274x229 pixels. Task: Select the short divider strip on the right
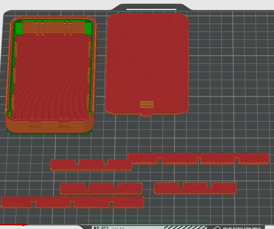195,188
